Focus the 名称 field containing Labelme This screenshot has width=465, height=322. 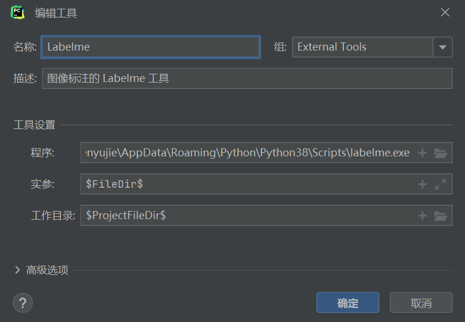click(151, 47)
